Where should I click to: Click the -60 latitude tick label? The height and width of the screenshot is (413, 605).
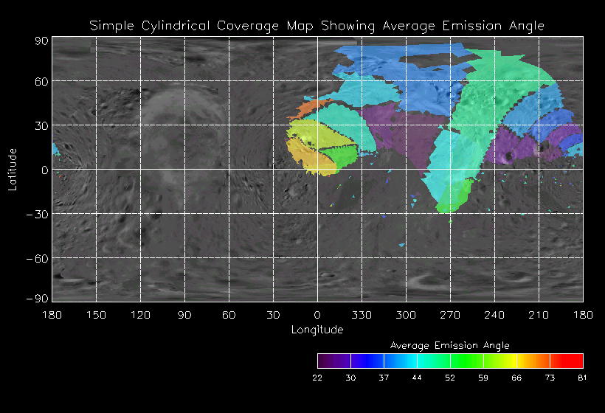39,258
